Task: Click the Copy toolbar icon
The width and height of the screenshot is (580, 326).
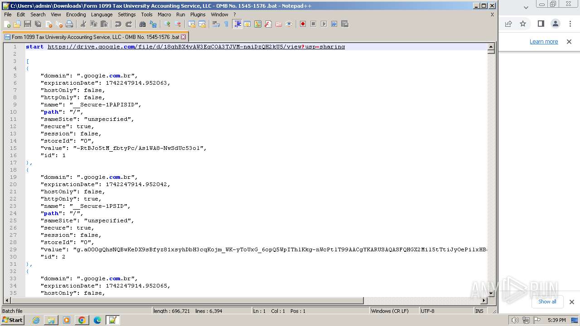Action: pos(93,24)
